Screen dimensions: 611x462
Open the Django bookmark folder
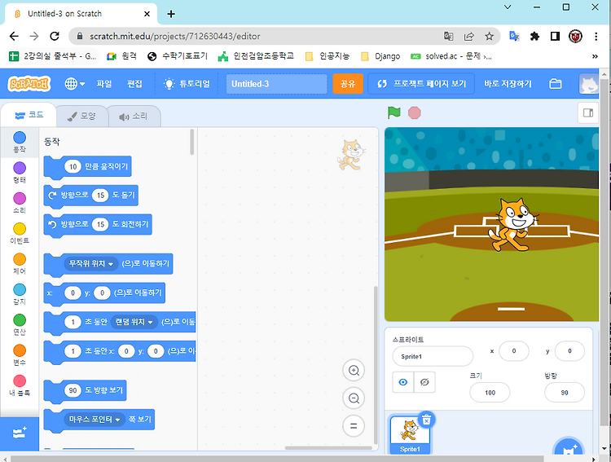pos(380,56)
